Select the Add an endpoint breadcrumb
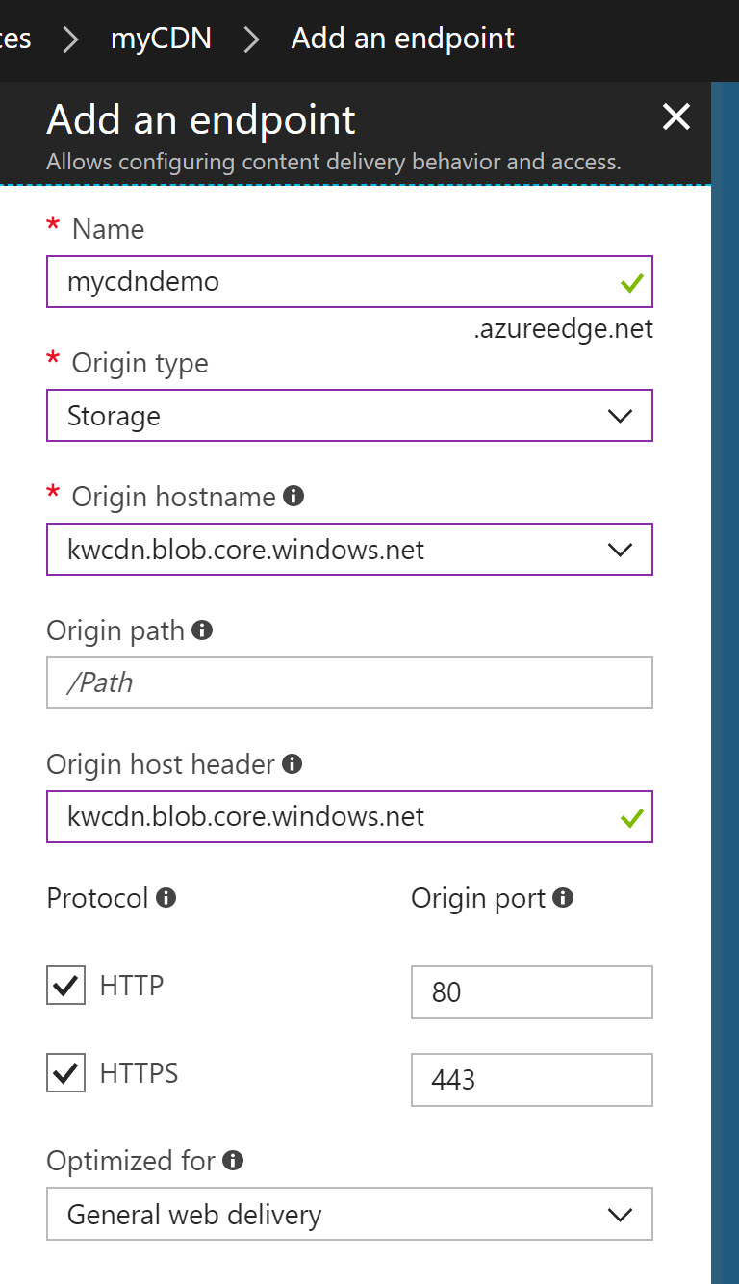Viewport: 739px width, 1284px height. coord(402,39)
